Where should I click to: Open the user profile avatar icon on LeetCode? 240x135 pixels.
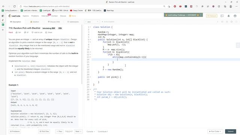click(235, 16)
